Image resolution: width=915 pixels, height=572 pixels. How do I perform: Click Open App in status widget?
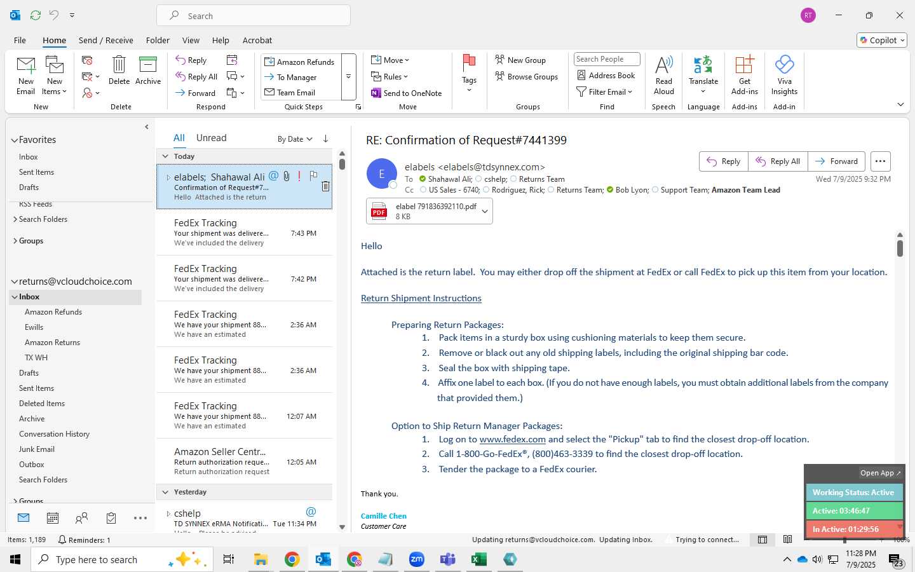pyautogui.click(x=880, y=473)
